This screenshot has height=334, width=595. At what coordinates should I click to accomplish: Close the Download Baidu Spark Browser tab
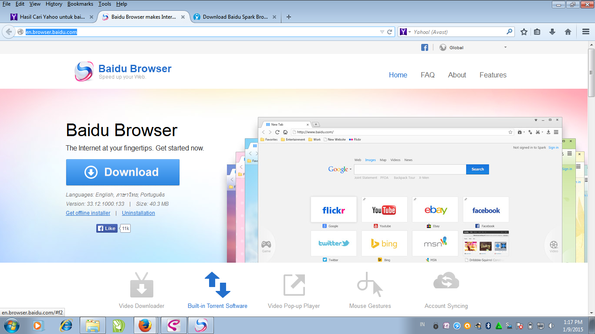[x=274, y=17]
